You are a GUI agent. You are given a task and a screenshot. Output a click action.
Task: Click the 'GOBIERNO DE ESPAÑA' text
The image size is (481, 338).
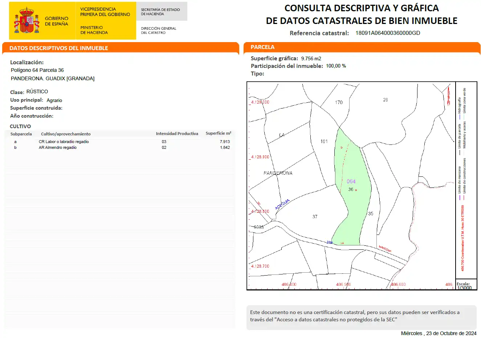(x=56, y=21)
